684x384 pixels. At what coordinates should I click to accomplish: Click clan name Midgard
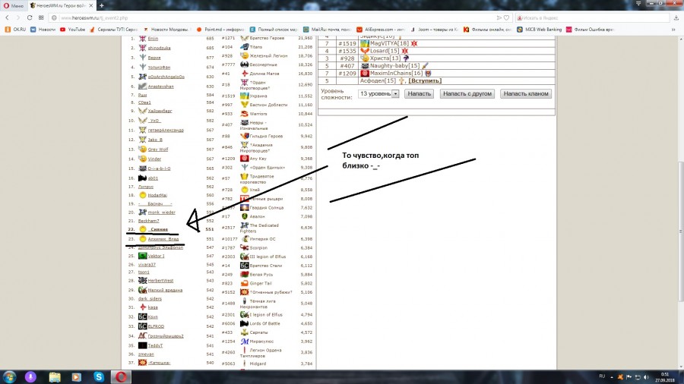258,364
